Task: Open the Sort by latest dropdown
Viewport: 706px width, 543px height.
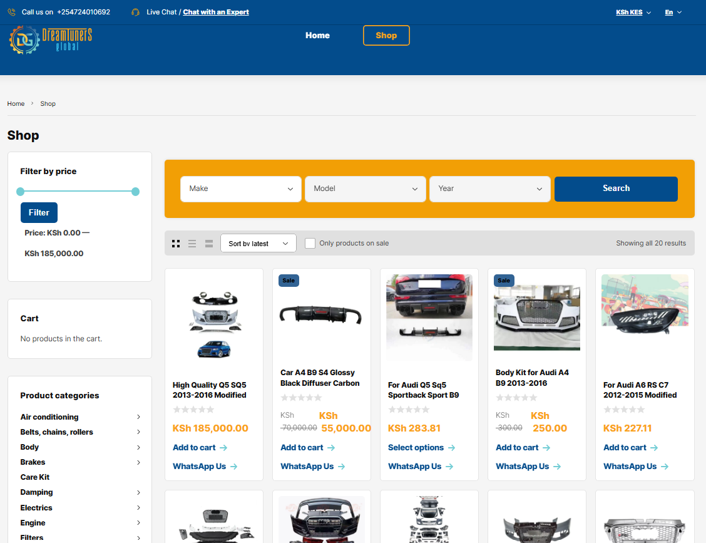Action: tap(258, 244)
